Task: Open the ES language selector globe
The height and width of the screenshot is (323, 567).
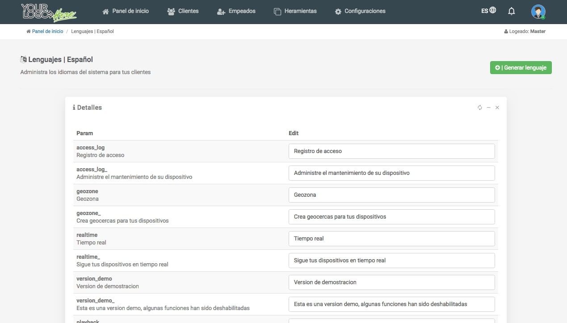Action: tap(488, 11)
